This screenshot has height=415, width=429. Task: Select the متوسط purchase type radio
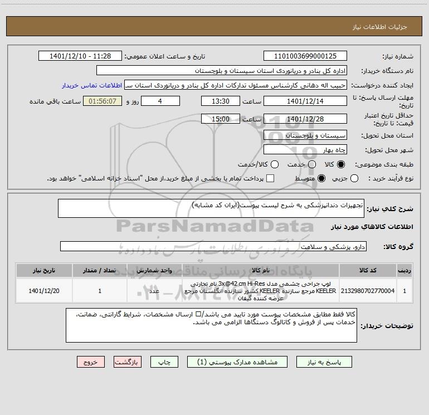[x=321, y=178]
